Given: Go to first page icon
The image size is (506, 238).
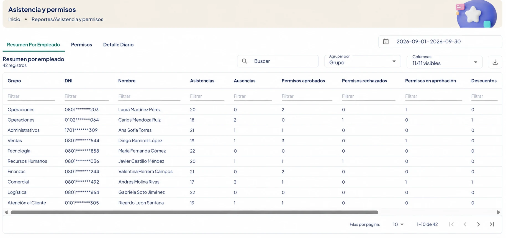Looking at the screenshot, I should tap(451, 224).
